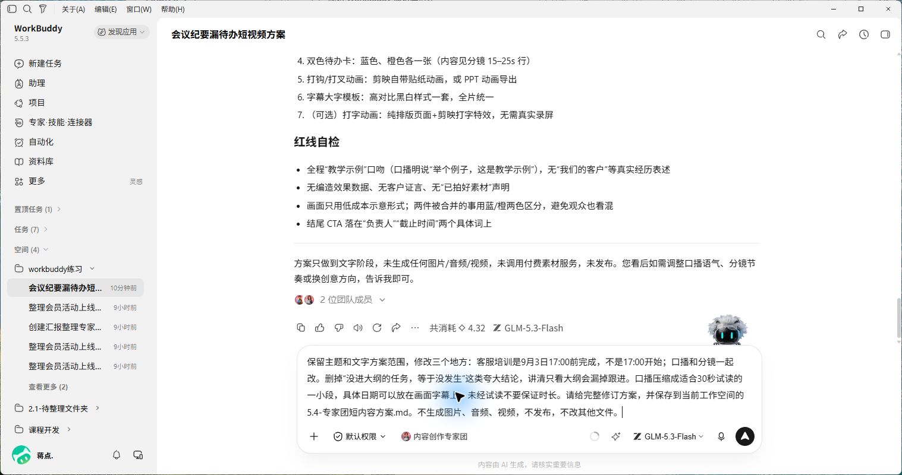The width and height of the screenshot is (902, 475).
Task: Open the 默认权限 permissions dropdown
Action: point(360,436)
